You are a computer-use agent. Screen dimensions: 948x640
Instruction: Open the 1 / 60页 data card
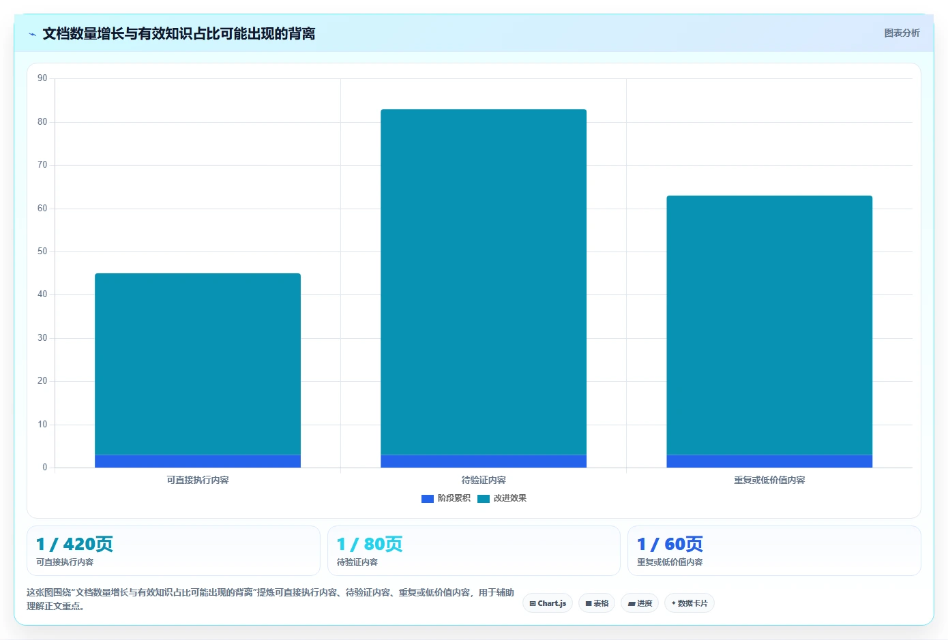tap(774, 551)
